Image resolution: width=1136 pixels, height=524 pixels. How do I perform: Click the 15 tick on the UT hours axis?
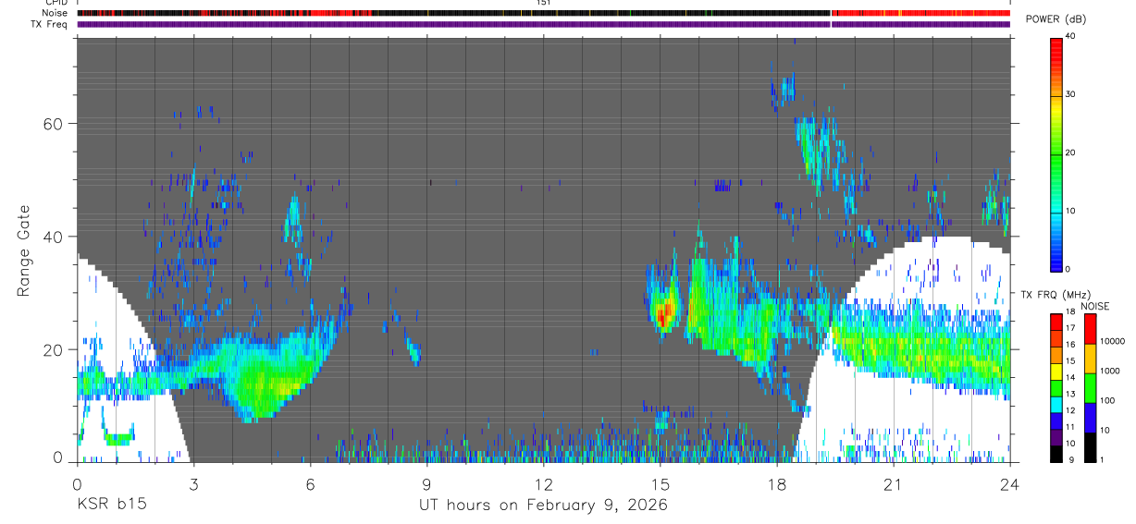coord(660,484)
